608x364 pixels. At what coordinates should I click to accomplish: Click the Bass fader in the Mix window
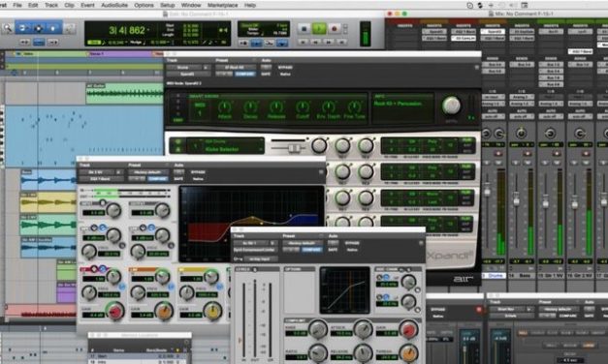pos(516,200)
